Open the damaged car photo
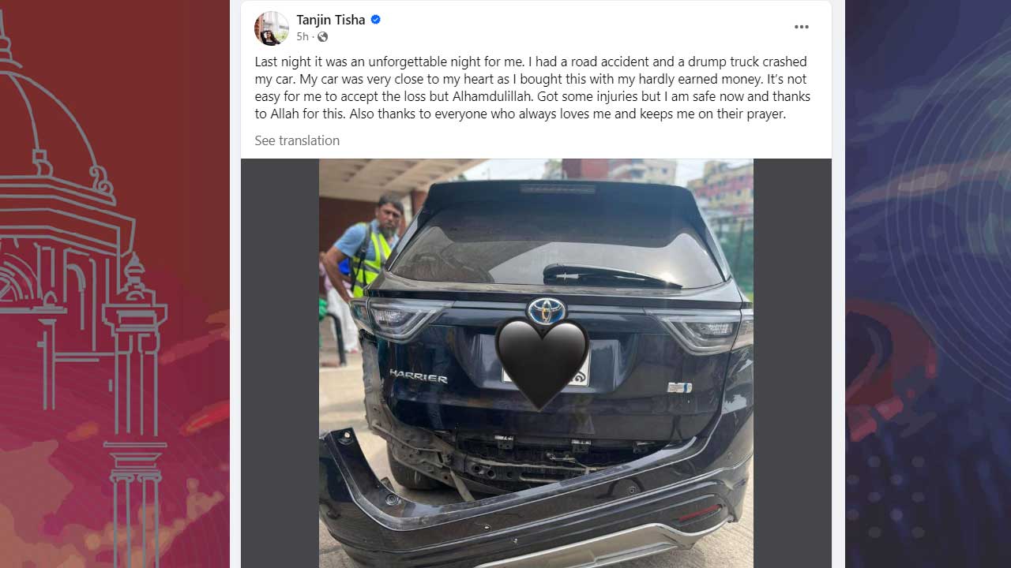Image resolution: width=1011 pixels, height=568 pixels. click(x=536, y=363)
